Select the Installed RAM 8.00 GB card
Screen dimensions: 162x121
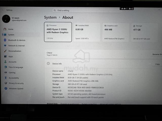click(87, 32)
